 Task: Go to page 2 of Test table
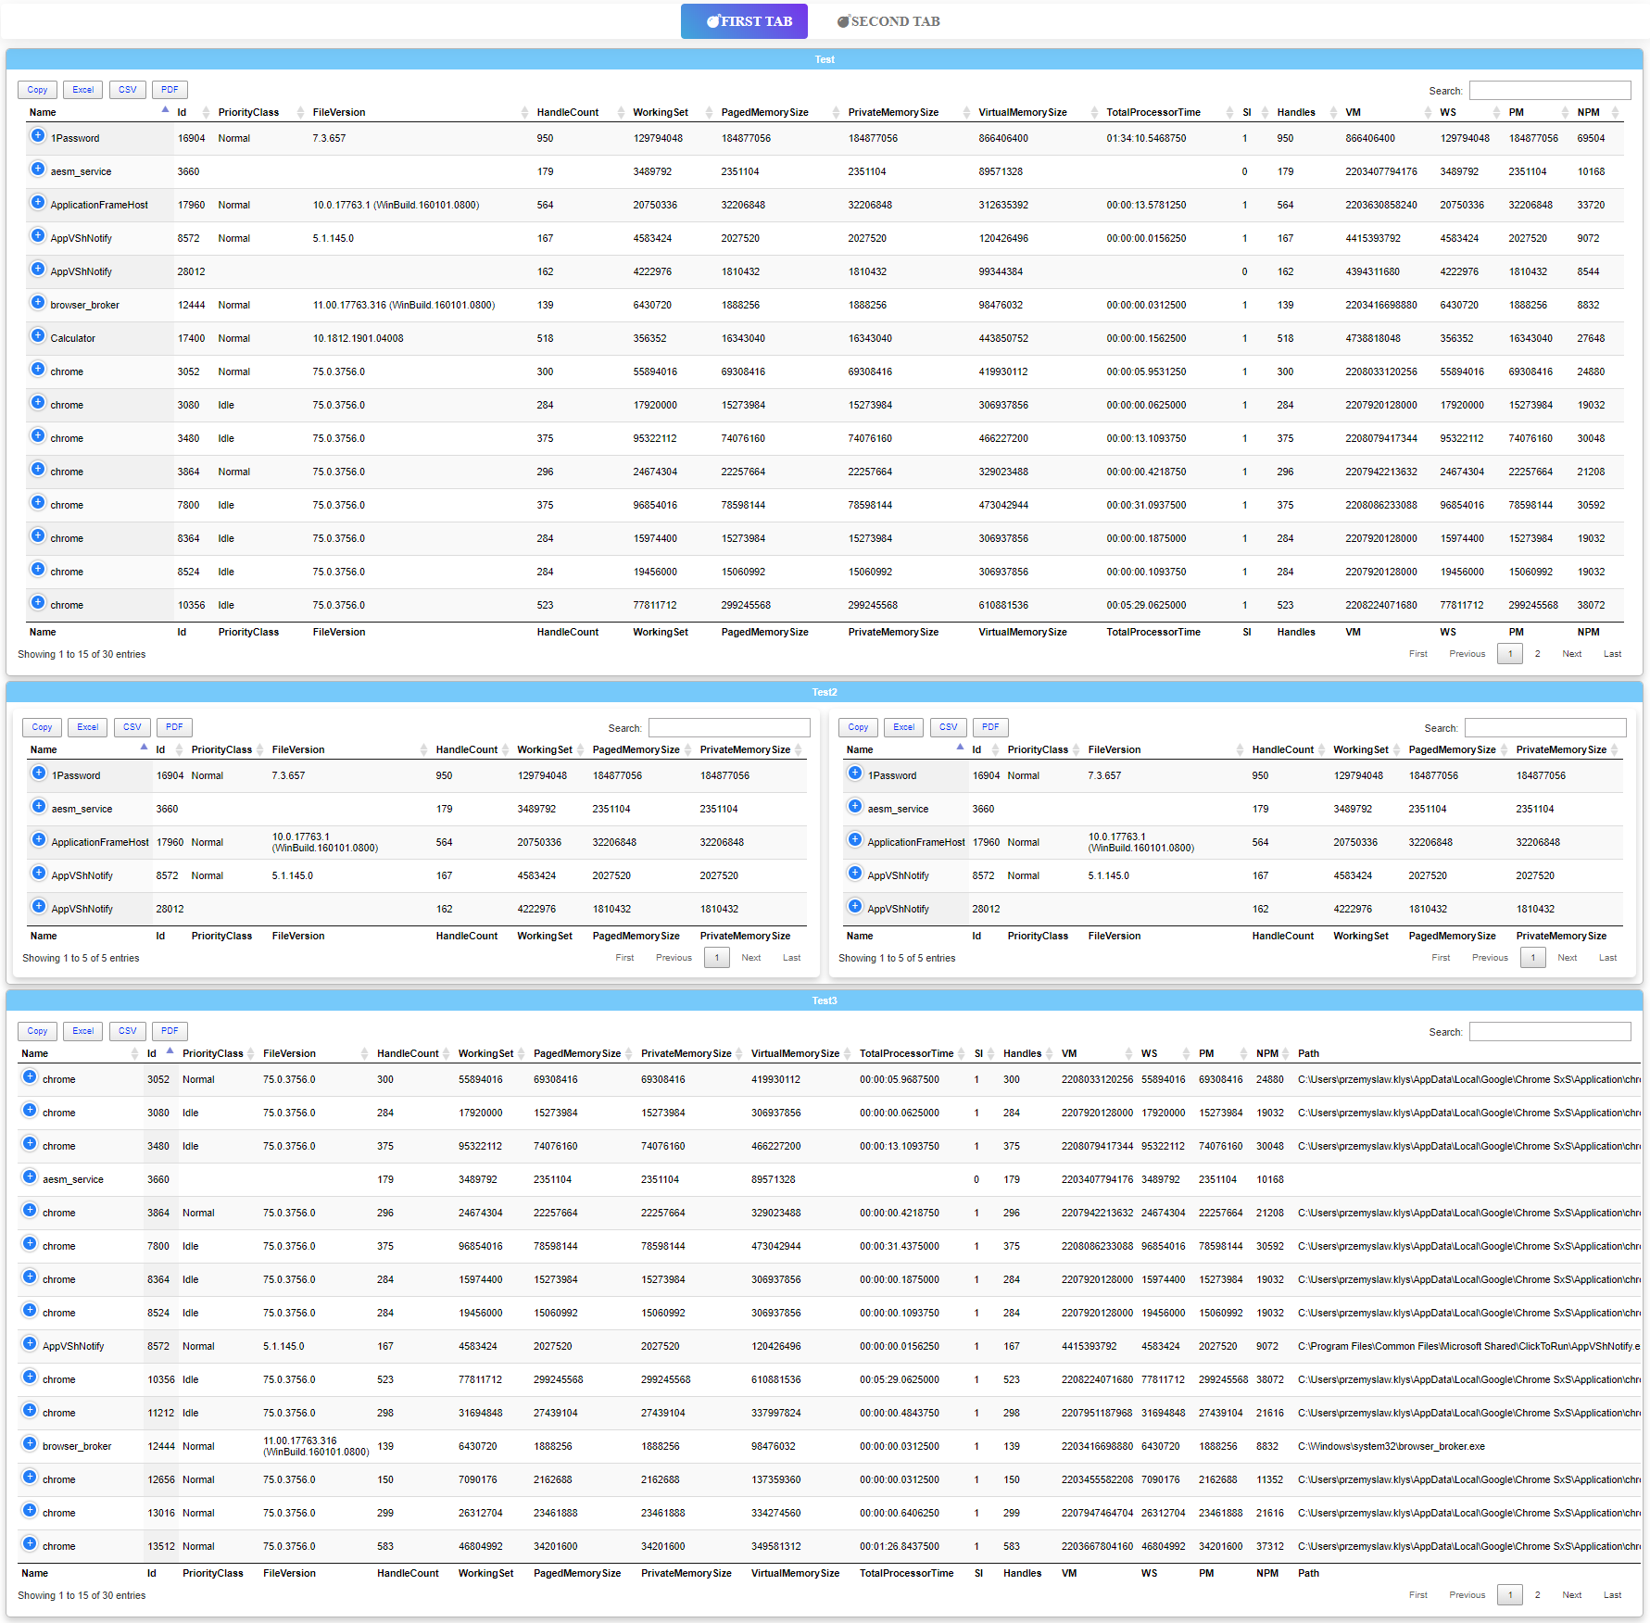pyautogui.click(x=1537, y=654)
